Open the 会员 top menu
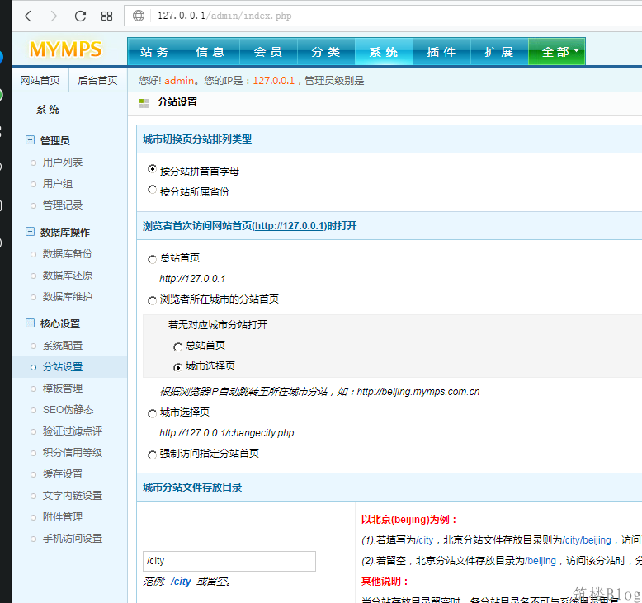The image size is (642, 603). pyautogui.click(x=268, y=52)
